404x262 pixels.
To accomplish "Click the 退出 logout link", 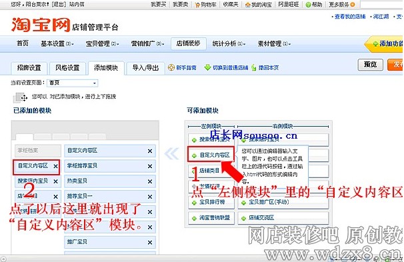I will click(59, 5).
